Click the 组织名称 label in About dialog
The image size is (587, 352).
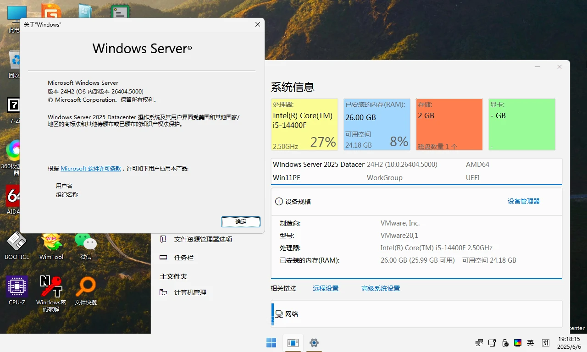point(67,194)
